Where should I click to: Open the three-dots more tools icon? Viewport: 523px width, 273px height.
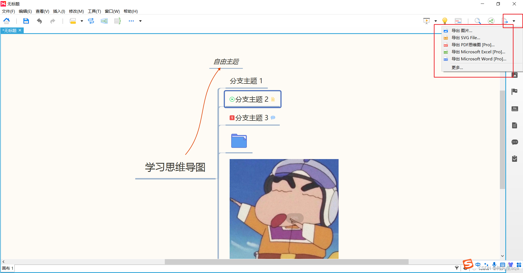pos(131,21)
